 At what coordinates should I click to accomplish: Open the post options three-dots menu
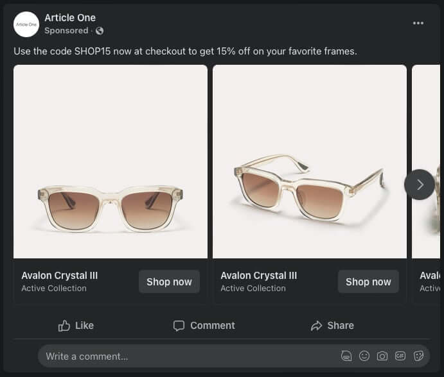coord(418,23)
